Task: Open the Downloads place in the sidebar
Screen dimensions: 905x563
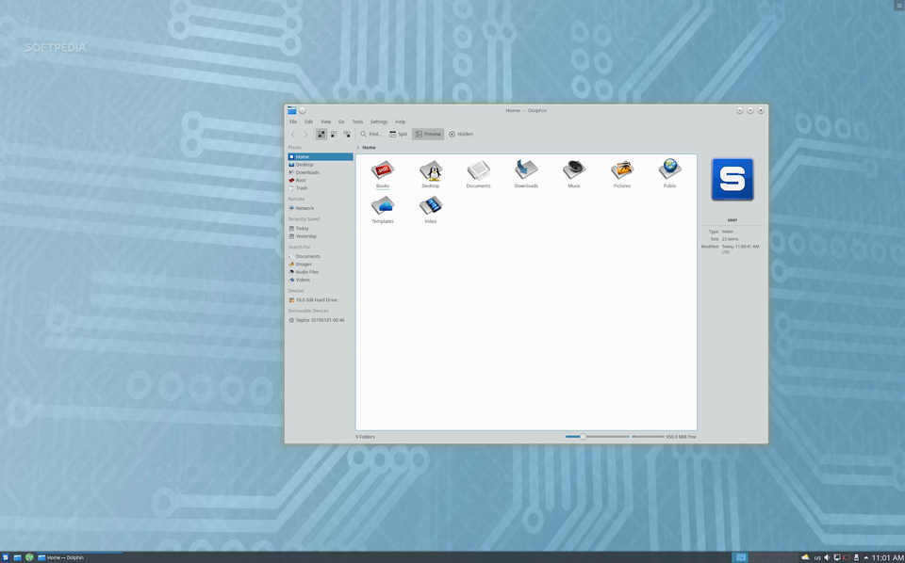Action: [306, 172]
